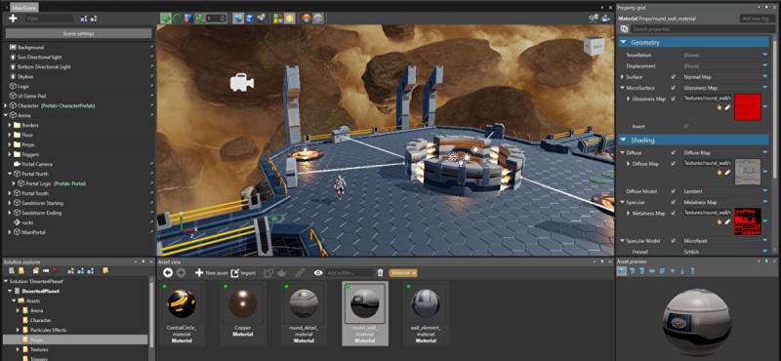
Task: Expand the Character prefab entity in scene tree
Action: [x=6, y=105]
